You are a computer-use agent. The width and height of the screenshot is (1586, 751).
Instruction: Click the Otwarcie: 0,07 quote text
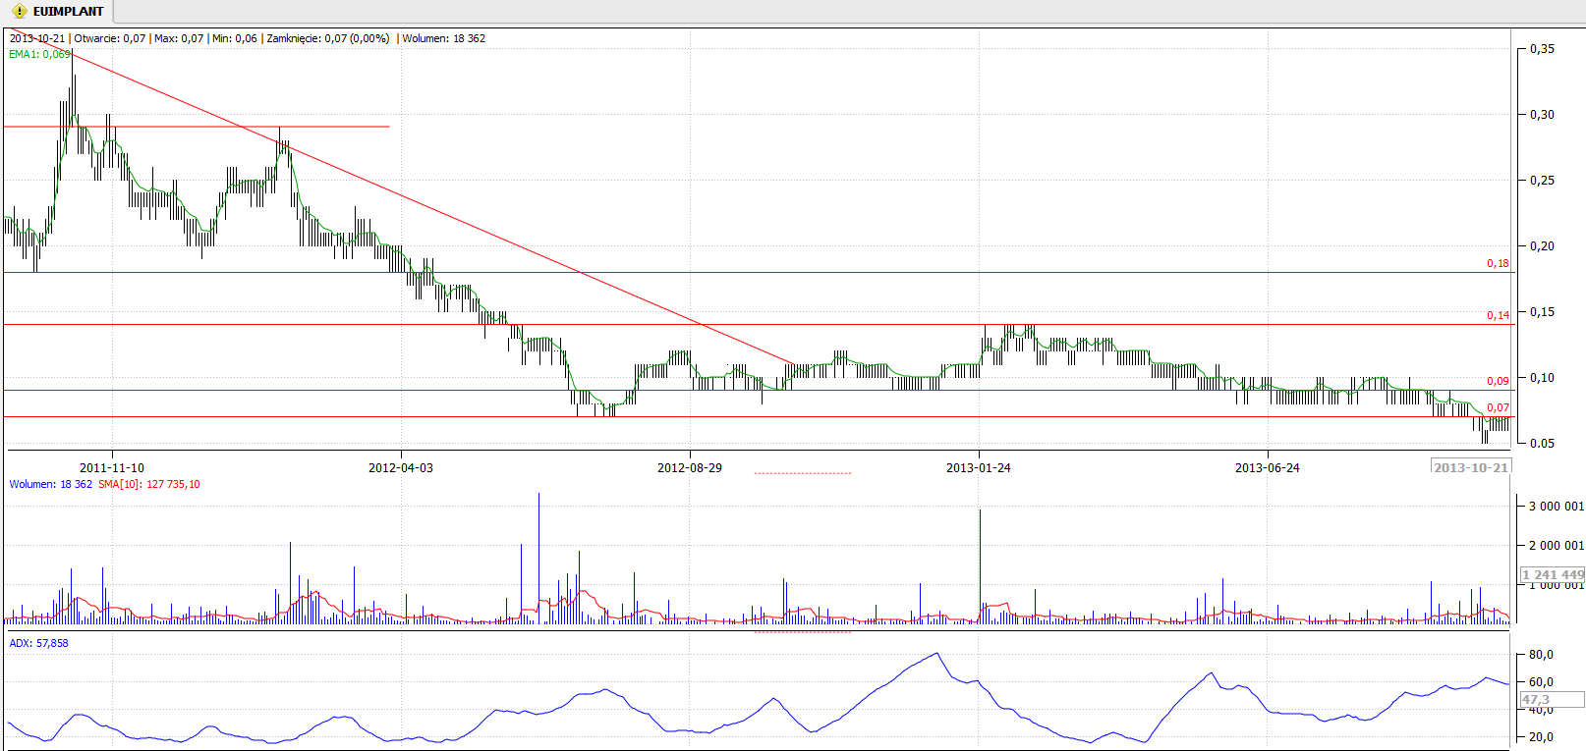click(x=110, y=38)
